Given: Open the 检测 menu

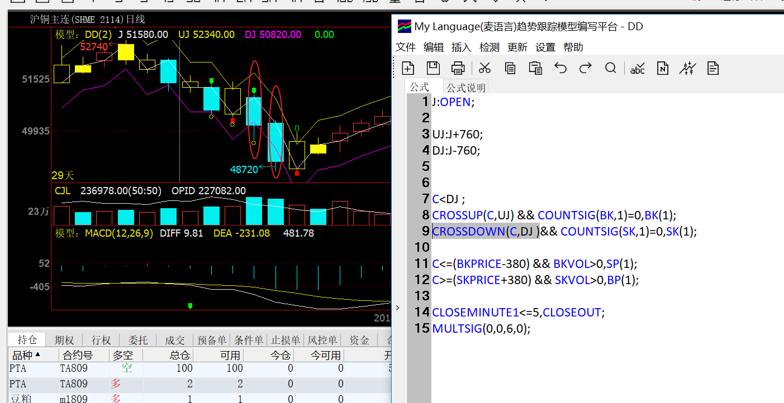Looking at the screenshot, I should pyautogui.click(x=490, y=47).
